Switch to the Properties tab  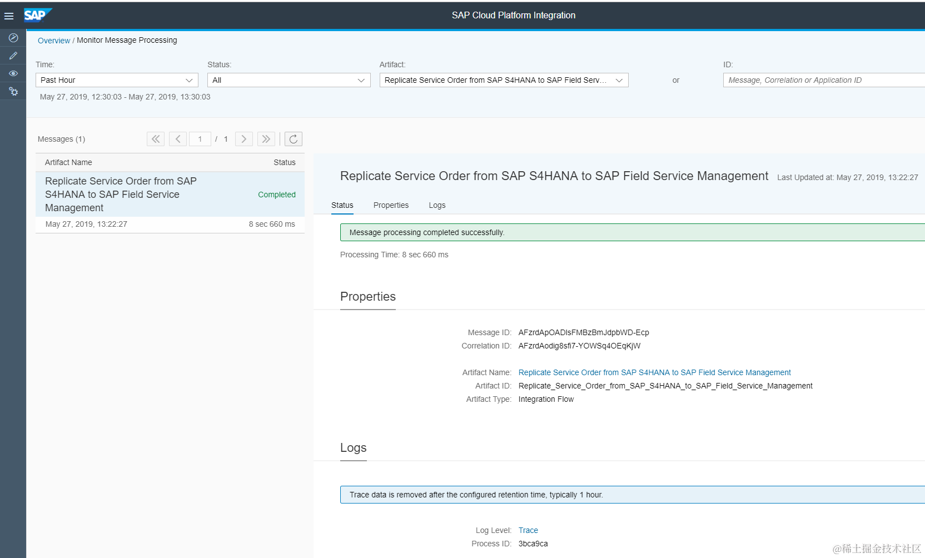391,205
